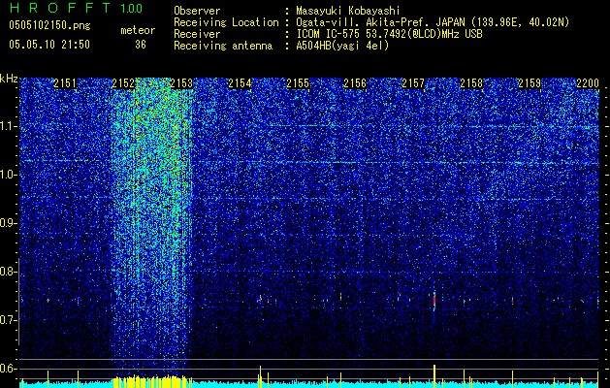Click the meteor label

pyautogui.click(x=138, y=30)
